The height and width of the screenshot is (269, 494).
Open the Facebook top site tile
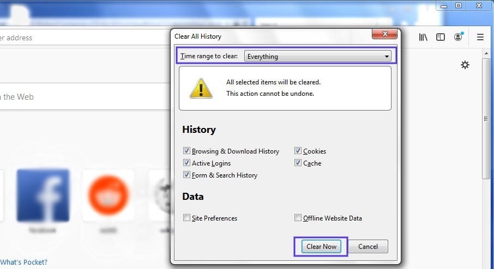click(43, 195)
